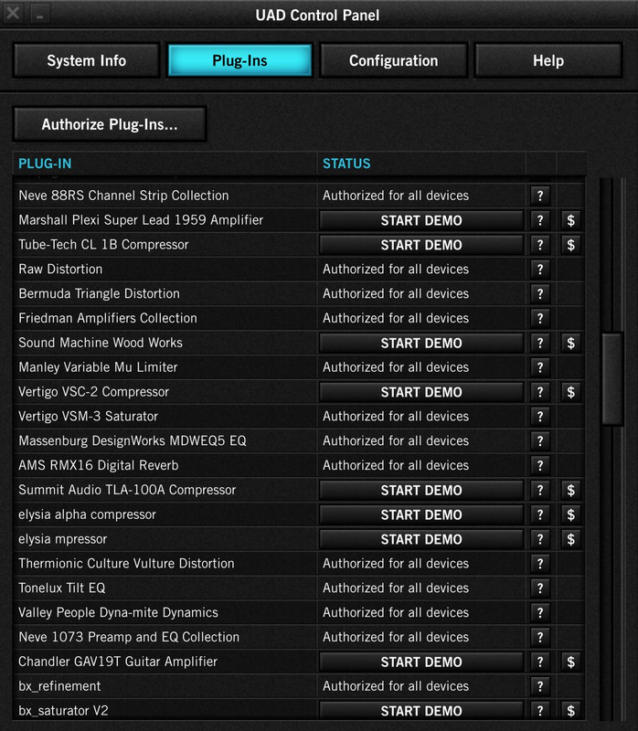Switch to the System Info tab

(86, 60)
